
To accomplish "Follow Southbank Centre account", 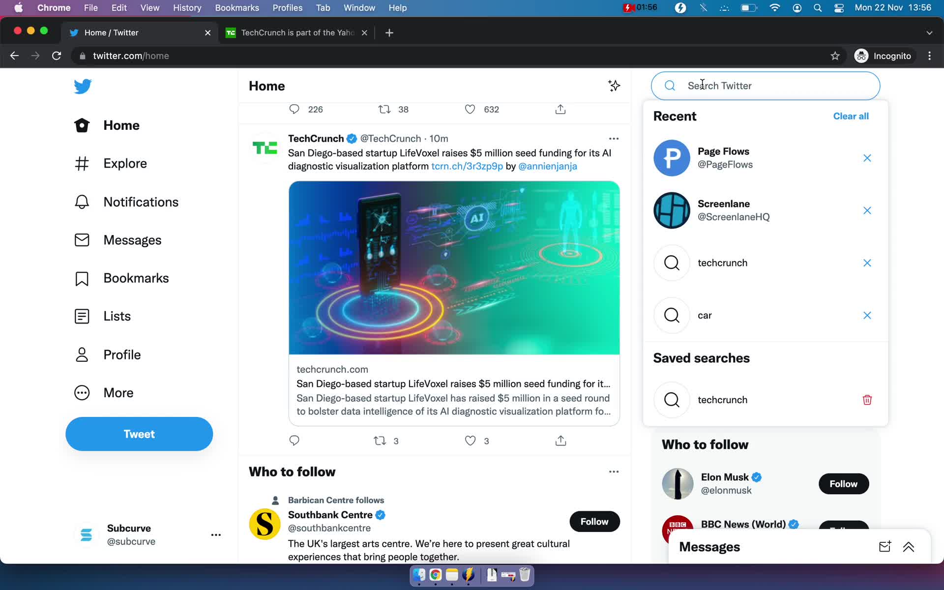I will coord(595,521).
